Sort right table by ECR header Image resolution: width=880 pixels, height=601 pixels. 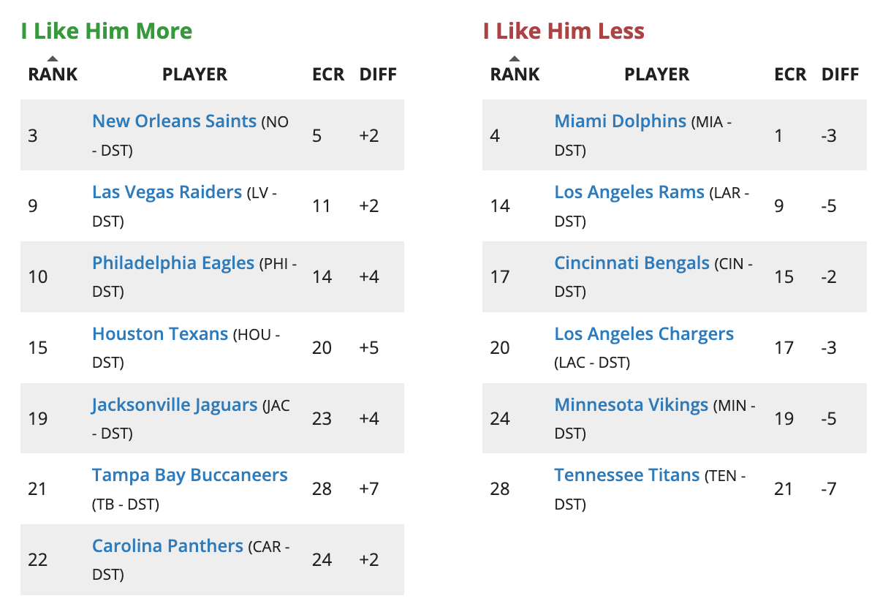(x=790, y=75)
